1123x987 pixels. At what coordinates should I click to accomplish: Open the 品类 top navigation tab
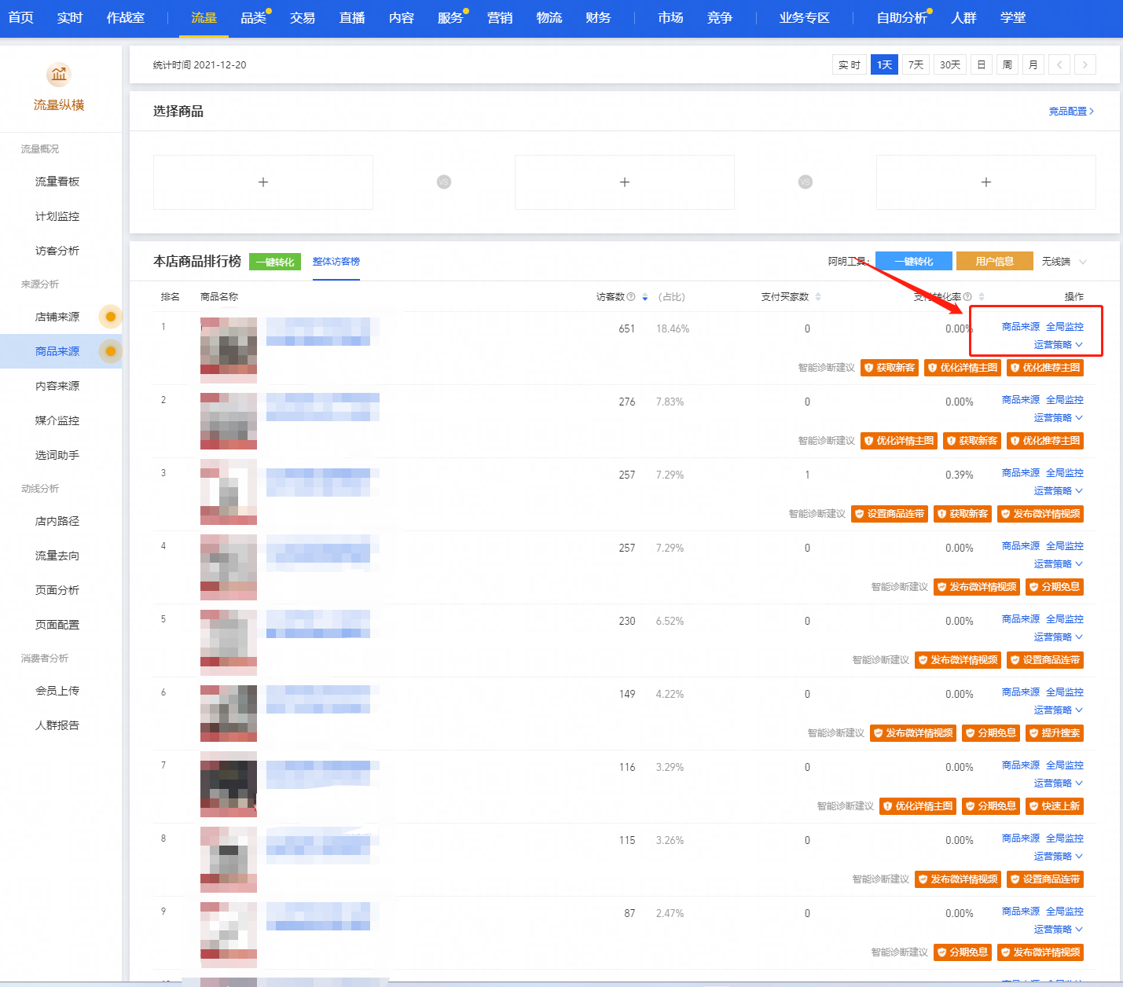click(254, 17)
